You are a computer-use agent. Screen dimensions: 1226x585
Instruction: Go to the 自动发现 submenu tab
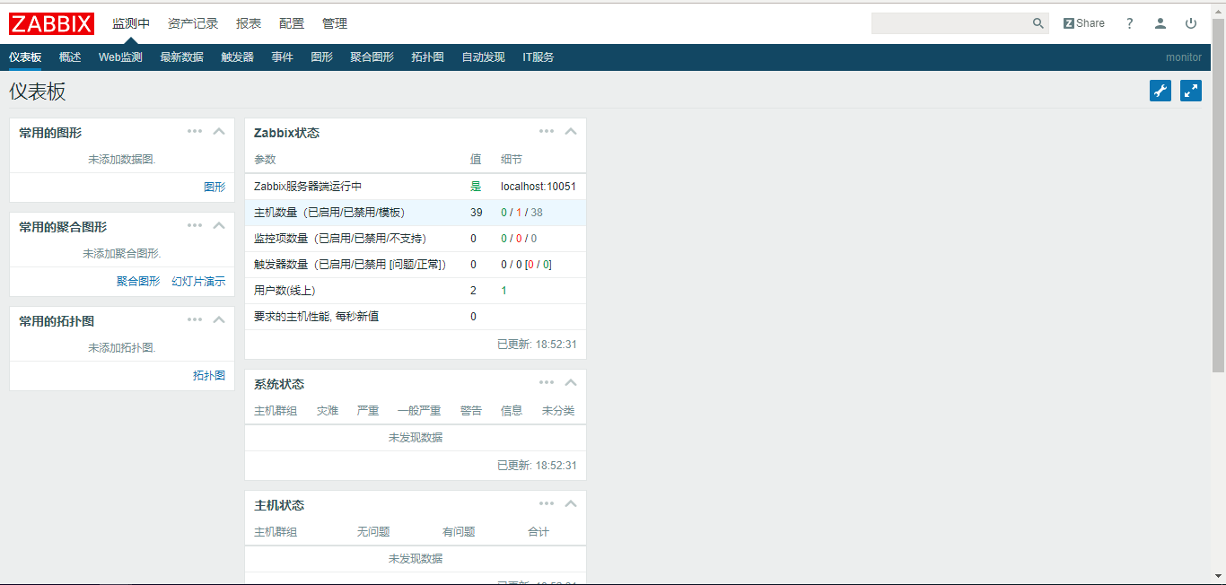coord(483,57)
